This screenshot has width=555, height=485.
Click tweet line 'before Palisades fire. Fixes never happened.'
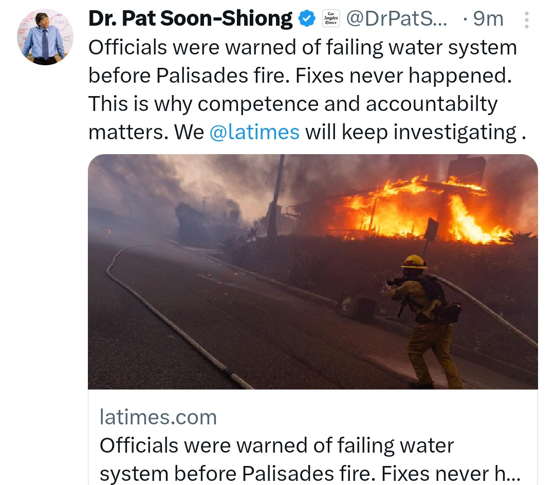click(300, 76)
